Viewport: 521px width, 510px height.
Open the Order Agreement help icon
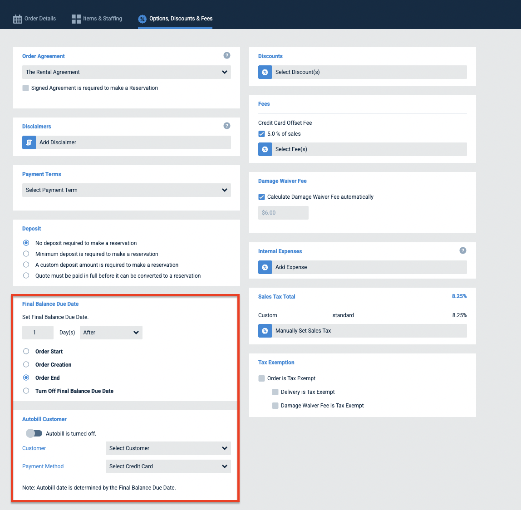(x=227, y=55)
